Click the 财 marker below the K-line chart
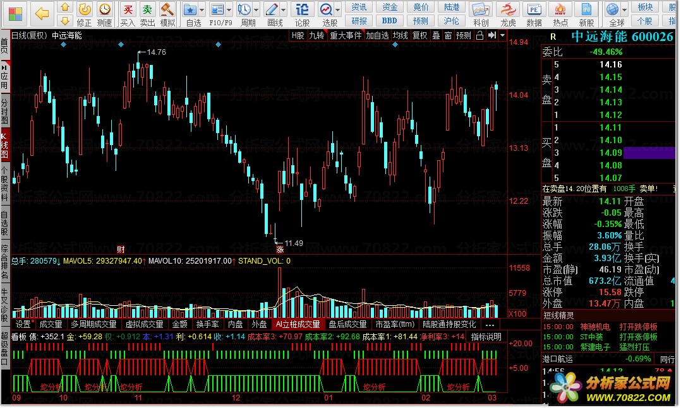Image resolution: width=681 pixels, height=408 pixels. [x=121, y=249]
